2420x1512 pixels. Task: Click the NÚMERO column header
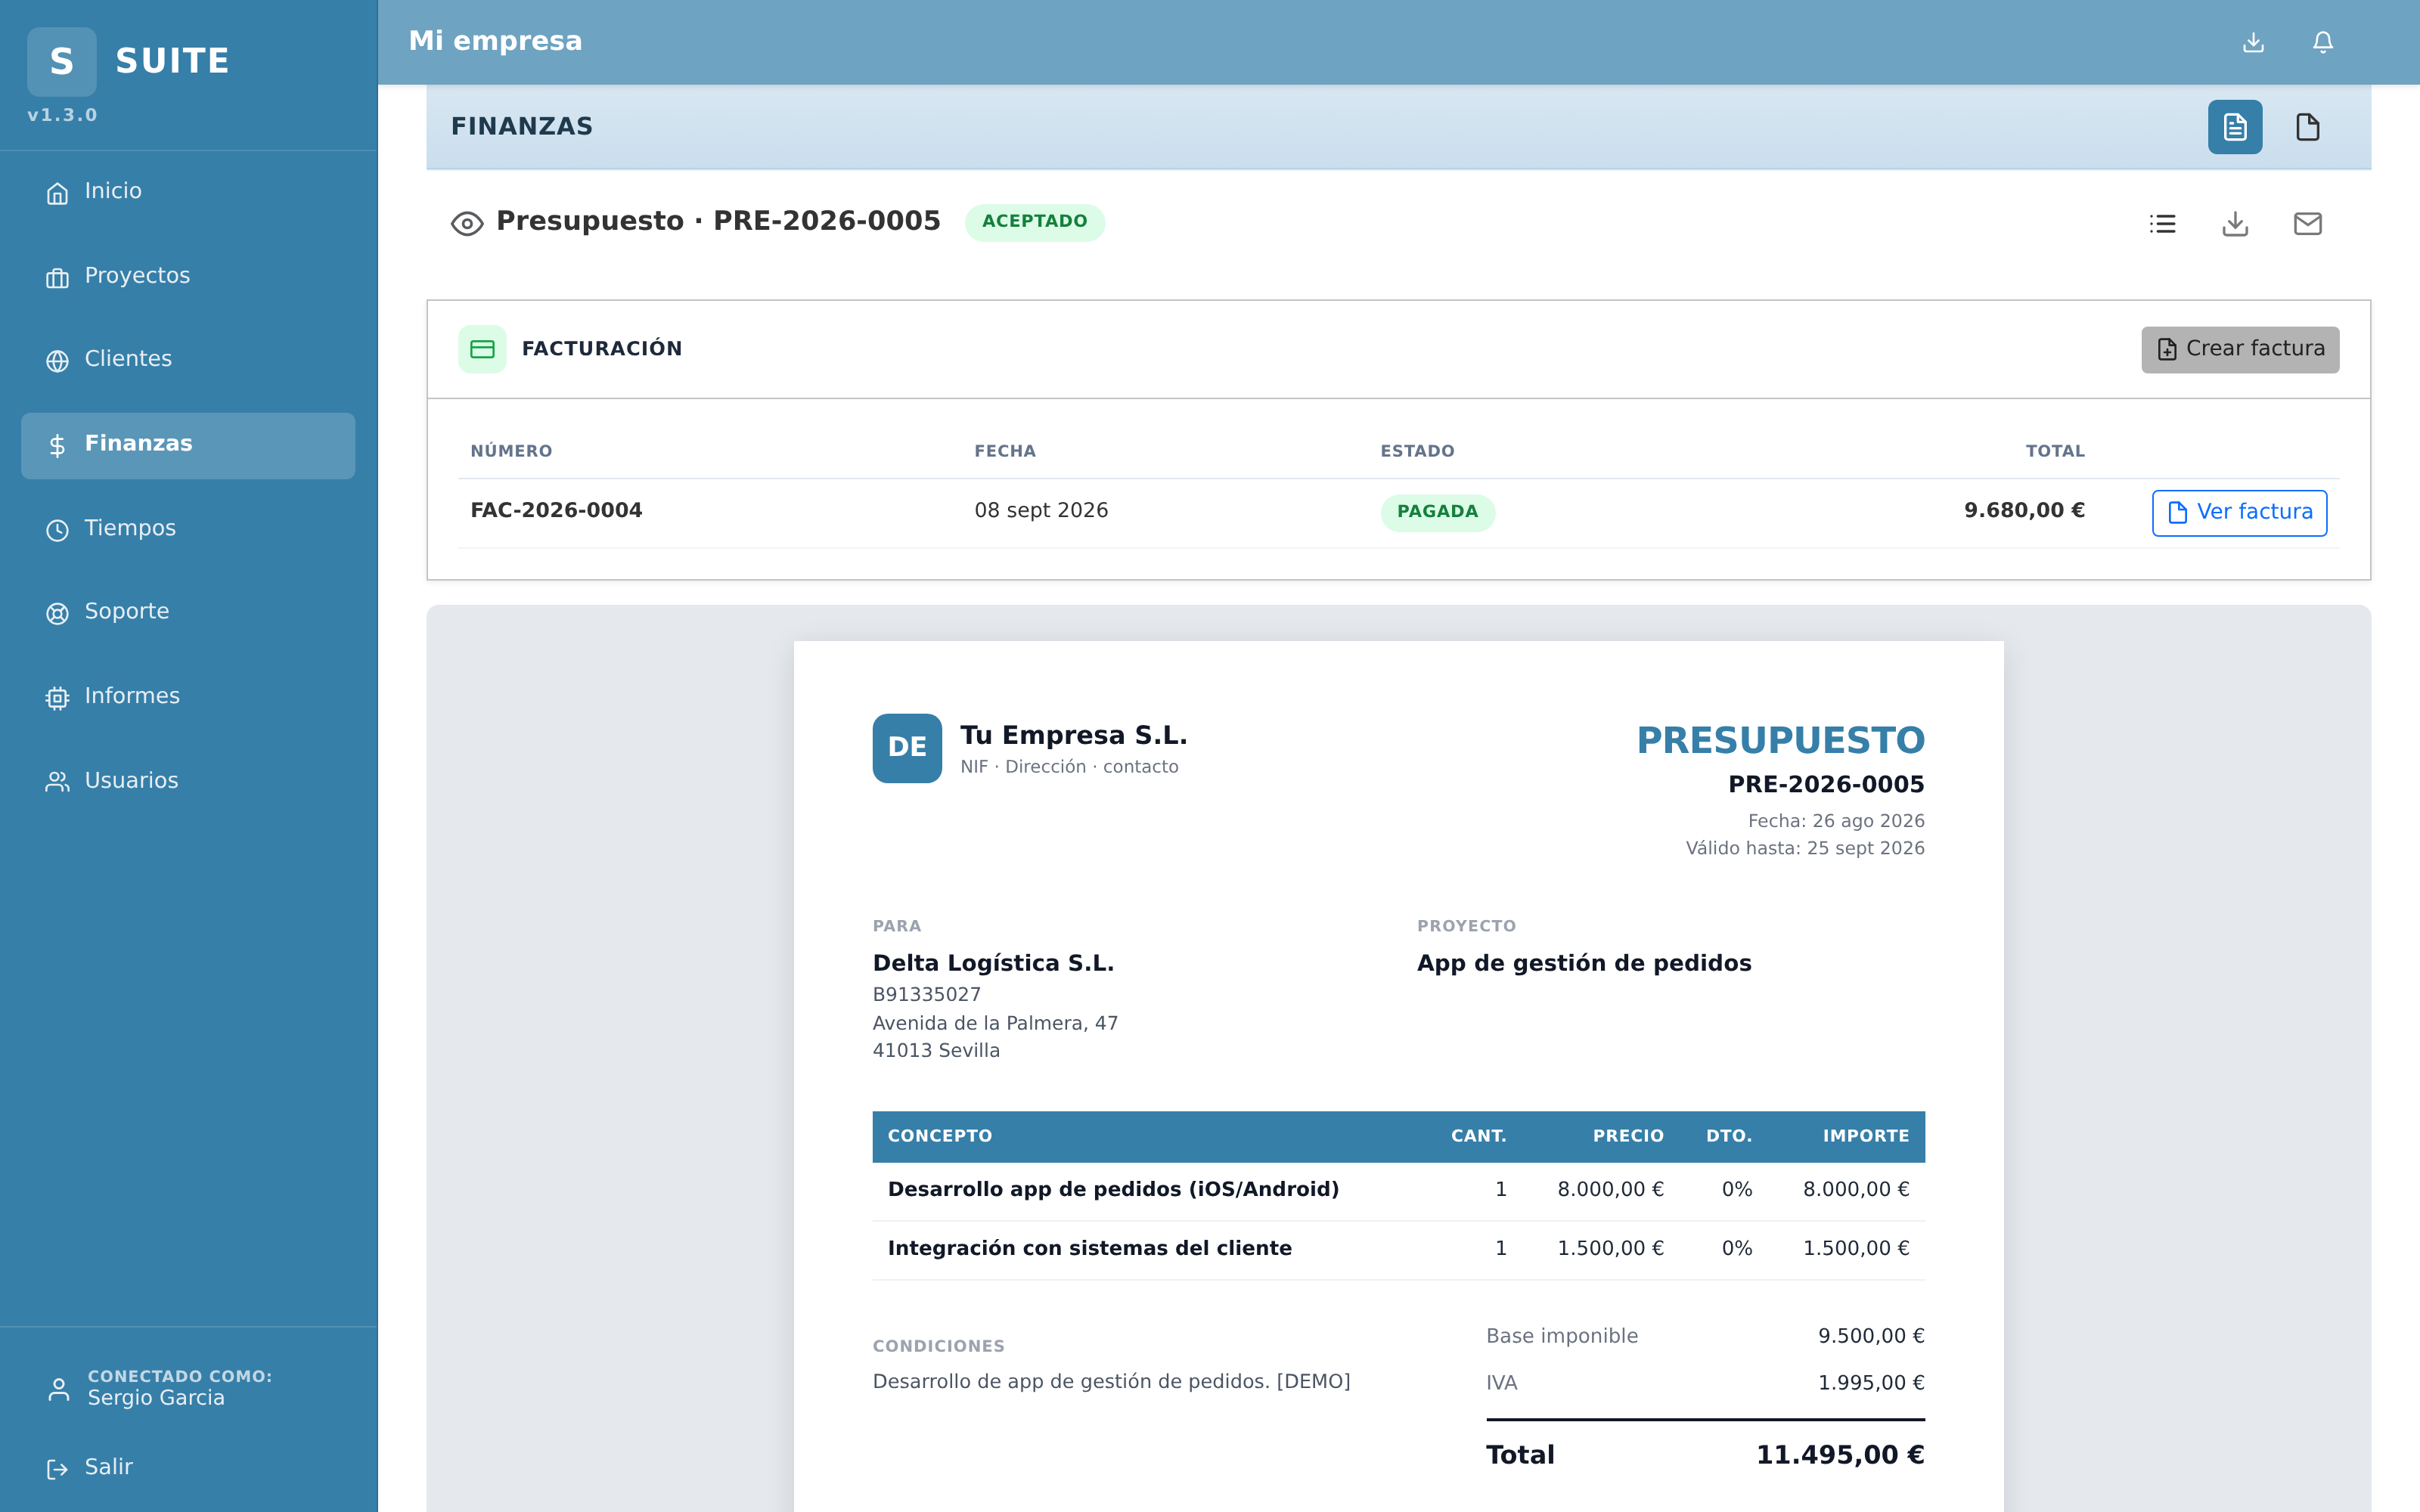tap(511, 451)
